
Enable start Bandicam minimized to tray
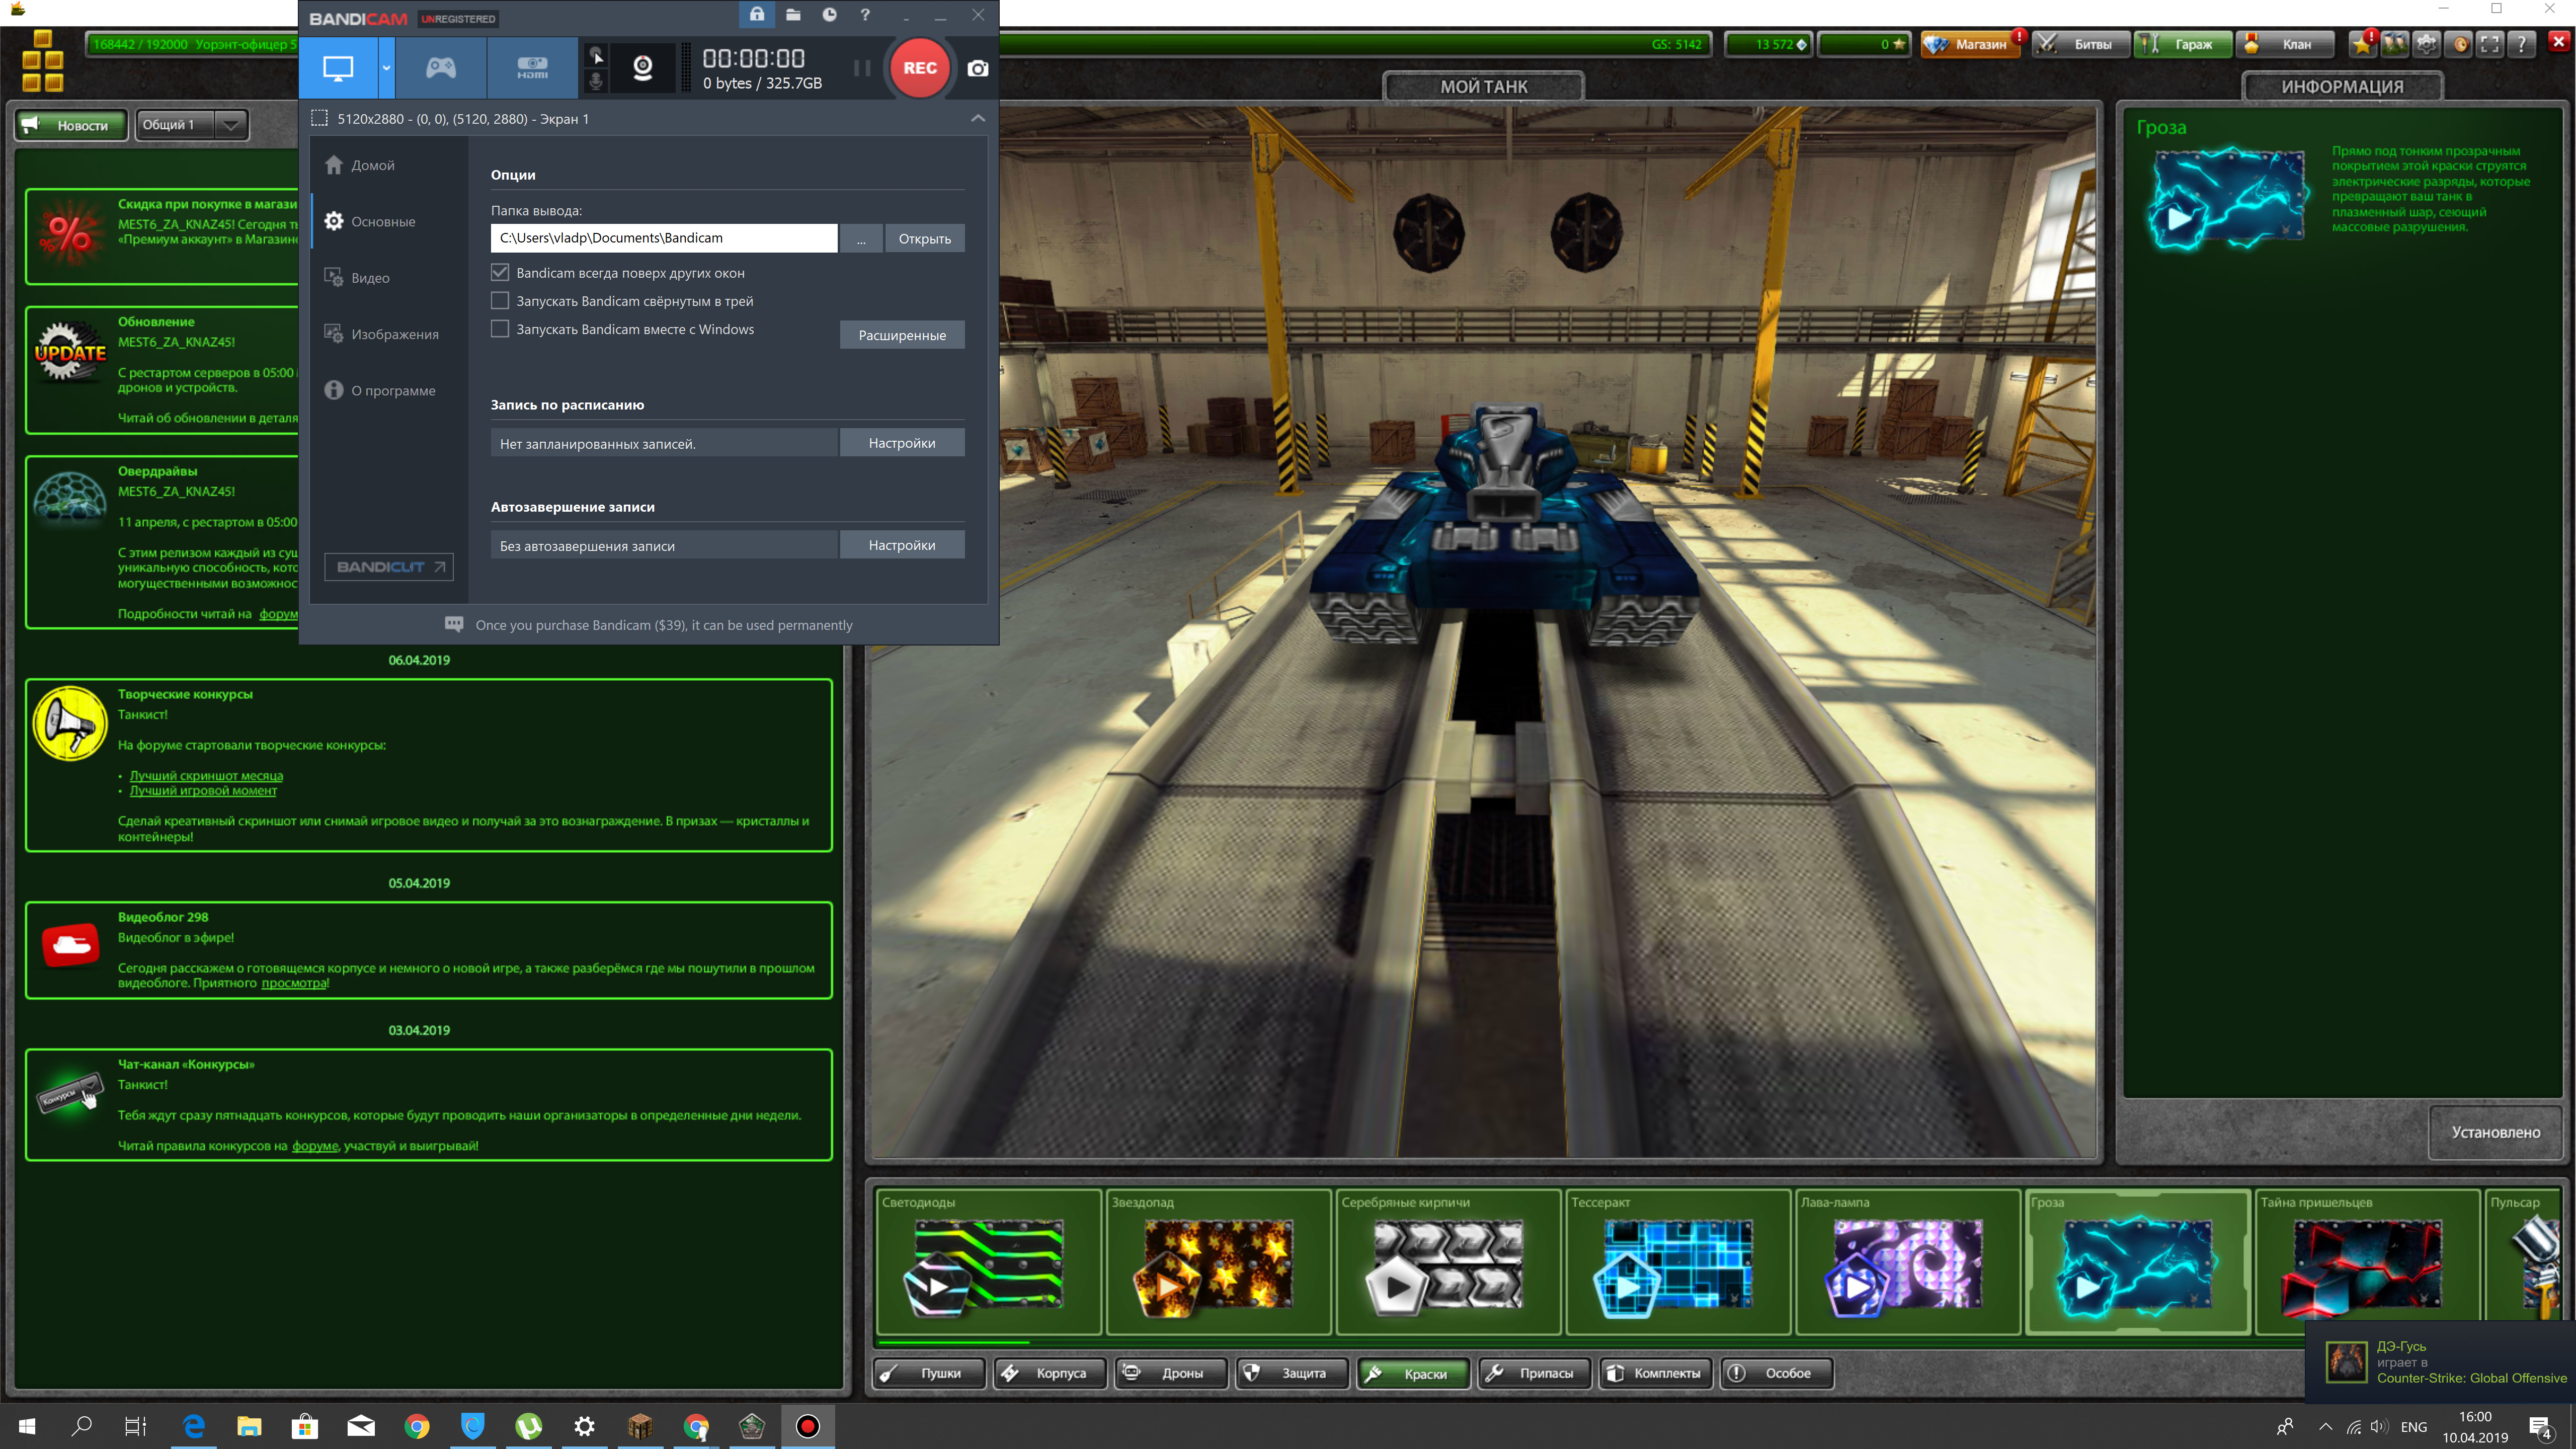click(x=500, y=300)
